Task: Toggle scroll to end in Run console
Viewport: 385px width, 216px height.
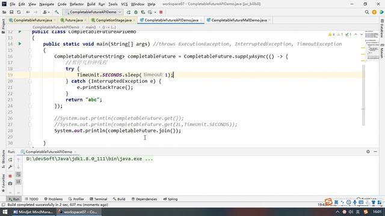Action: pos(18,181)
